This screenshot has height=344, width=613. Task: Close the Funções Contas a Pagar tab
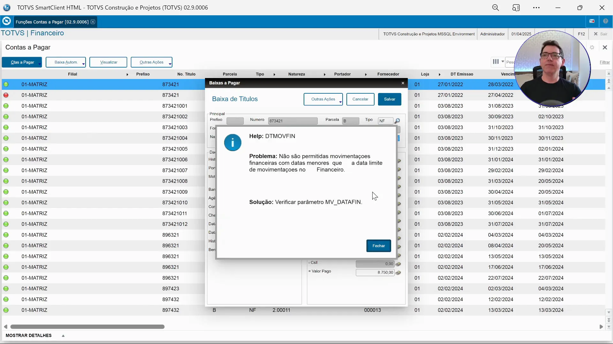(x=93, y=22)
